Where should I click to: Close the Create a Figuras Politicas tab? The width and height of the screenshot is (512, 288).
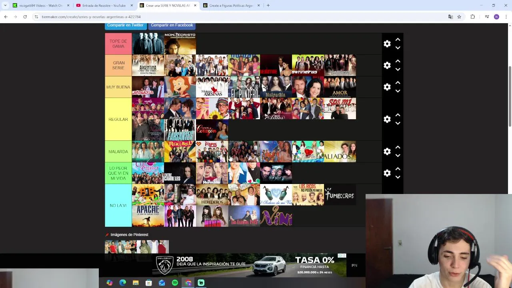point(259,5)
